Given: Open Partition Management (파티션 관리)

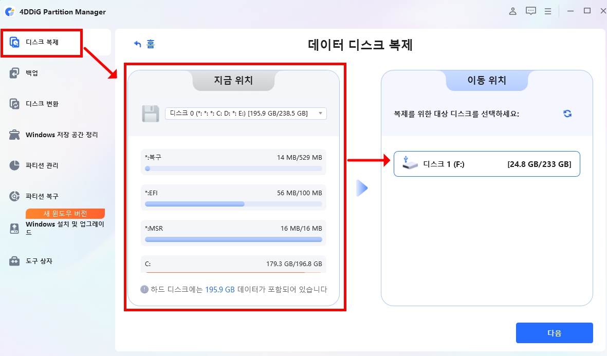Looking at the screenshot, I should pos(42,165).
